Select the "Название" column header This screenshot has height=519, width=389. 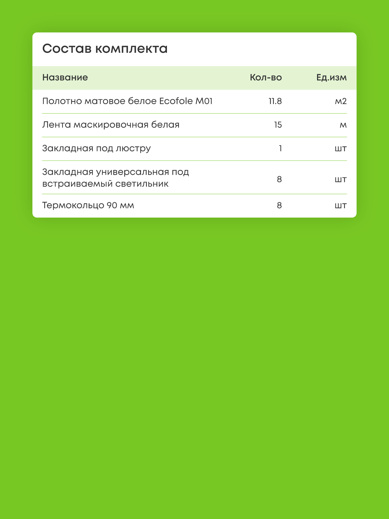point(65,78)
